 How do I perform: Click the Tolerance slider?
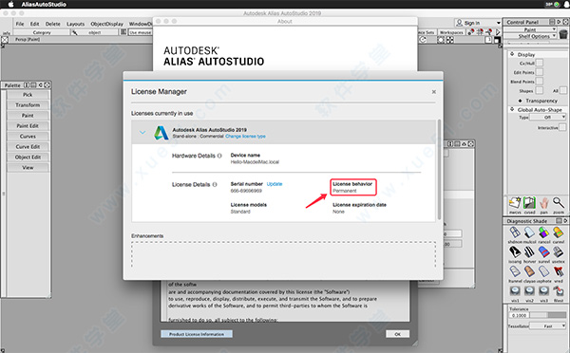pyautogui.click(x=547, y=315)
